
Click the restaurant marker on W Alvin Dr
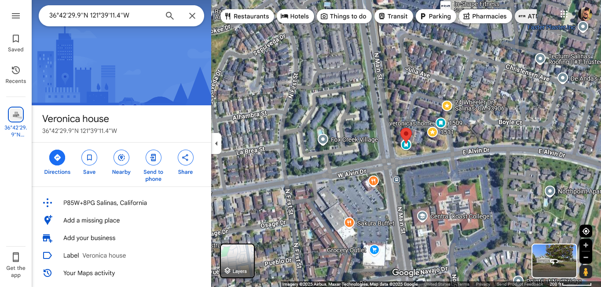coord(374,181)
